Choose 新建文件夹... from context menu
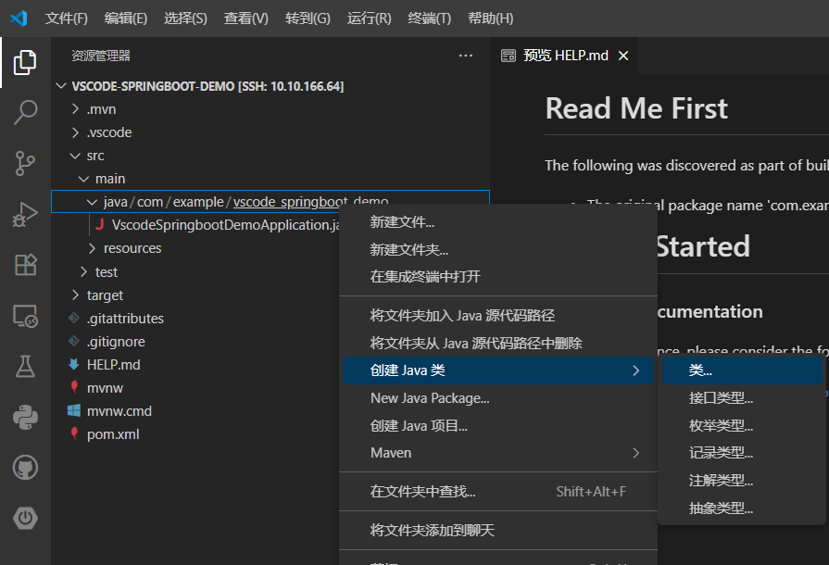This screenshot has height=565, width=829. tap(498, 249)
